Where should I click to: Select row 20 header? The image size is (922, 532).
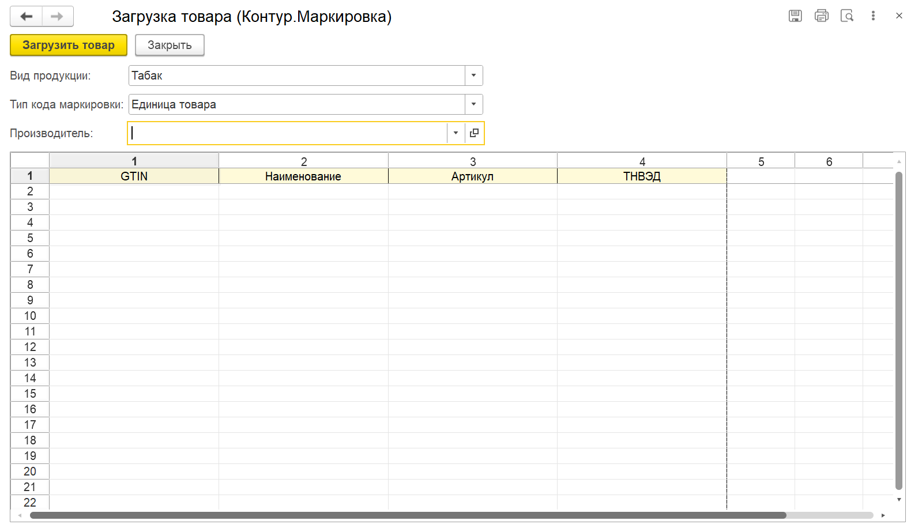(30, 471)
